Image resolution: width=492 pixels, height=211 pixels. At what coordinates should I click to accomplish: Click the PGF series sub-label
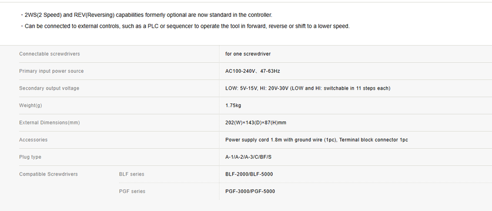(x=132, y=192)
